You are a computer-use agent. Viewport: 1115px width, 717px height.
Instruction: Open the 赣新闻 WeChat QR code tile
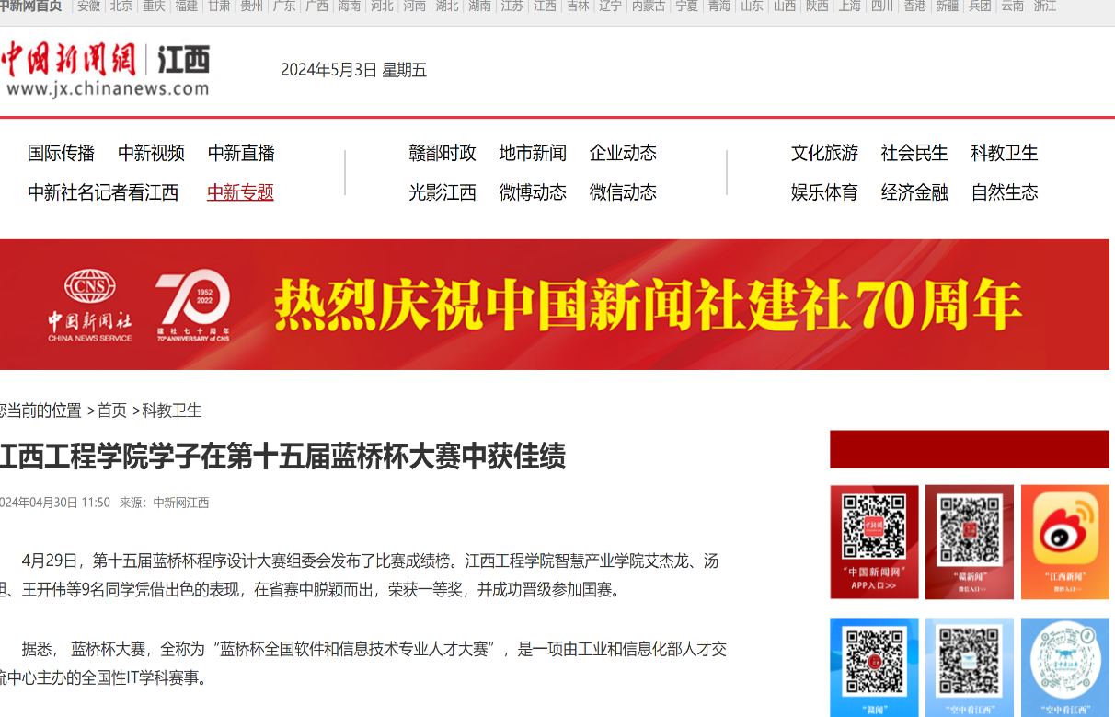tap(969, 541)
